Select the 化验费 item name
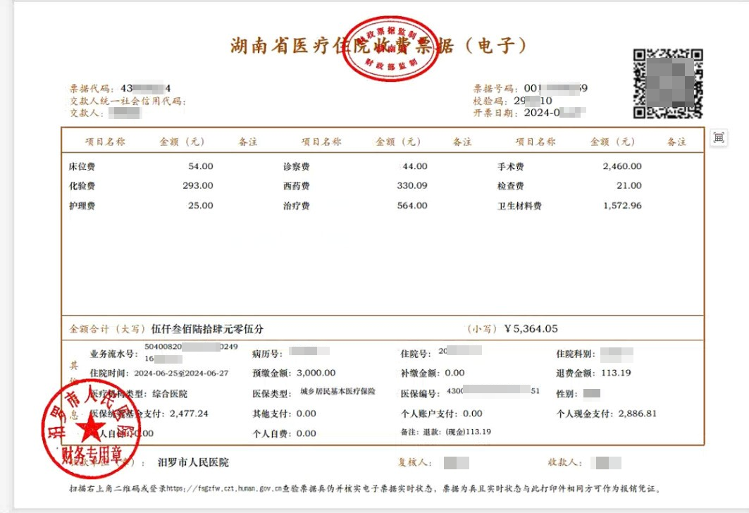The height and width of the screenshot is (513, 749). (82, 186)
